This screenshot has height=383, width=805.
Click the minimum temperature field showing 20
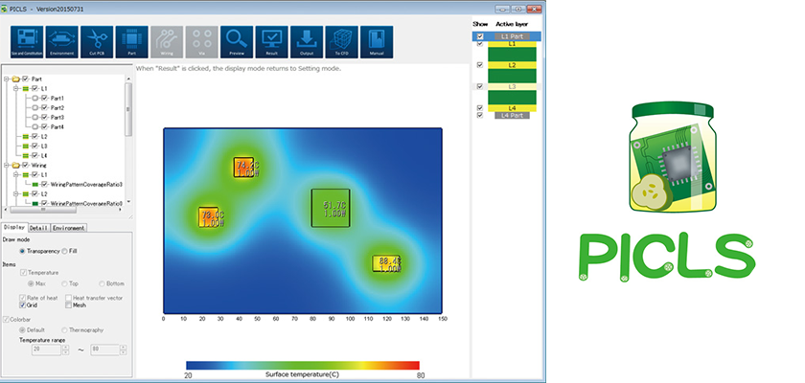(x=46, y=350)
